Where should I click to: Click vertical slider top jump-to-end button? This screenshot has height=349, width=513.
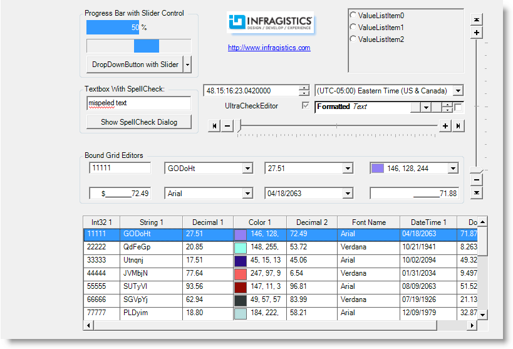point(477,20)
